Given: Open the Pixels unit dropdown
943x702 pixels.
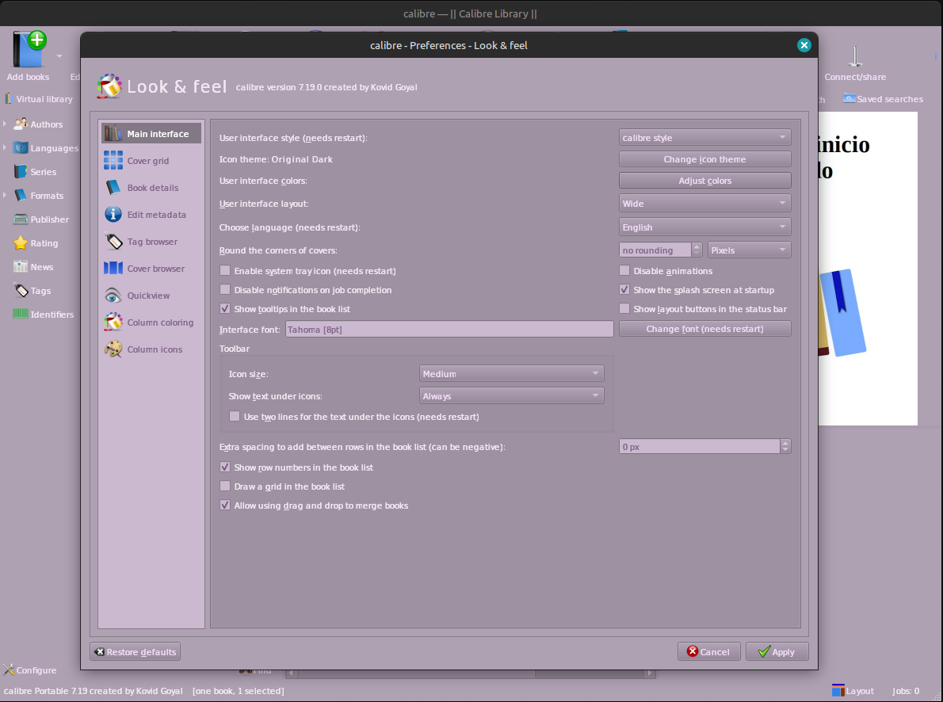Looking at the screenshot, I should coord(750,250).
